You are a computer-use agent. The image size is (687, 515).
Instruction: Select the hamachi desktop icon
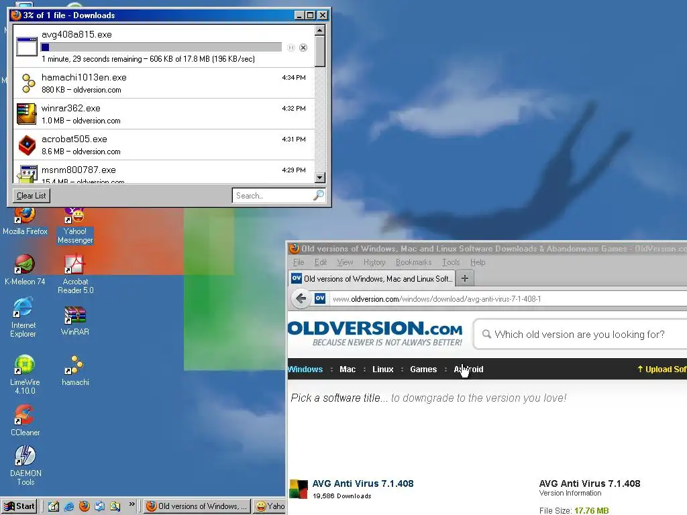click(x=75, y=371)
